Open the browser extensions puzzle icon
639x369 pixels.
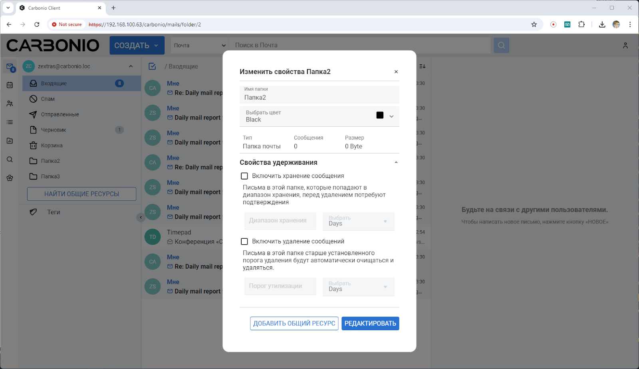[581, 24]
